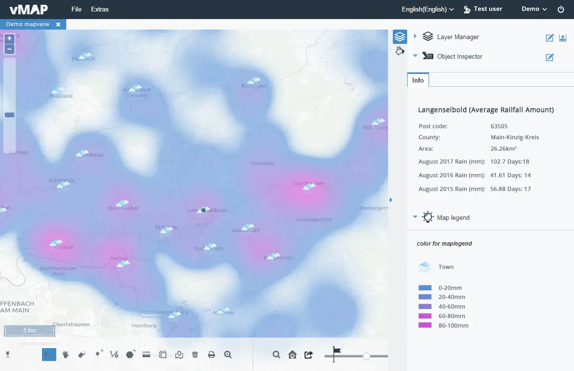Click the Langenselbold map marker

[204, 210]
